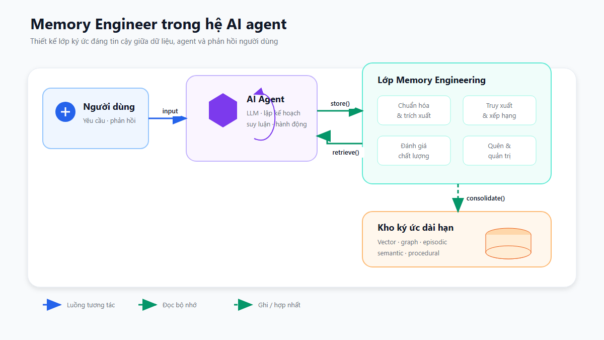Click the Vector · graph · episodic text
The image size is (604, 340).
point(412,242)
